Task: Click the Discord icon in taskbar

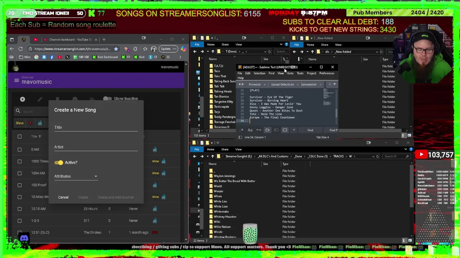Action: coord(24,238)
